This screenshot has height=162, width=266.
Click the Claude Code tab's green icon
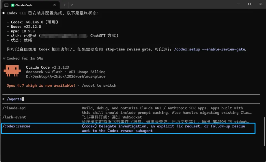[x=13, y=5]
